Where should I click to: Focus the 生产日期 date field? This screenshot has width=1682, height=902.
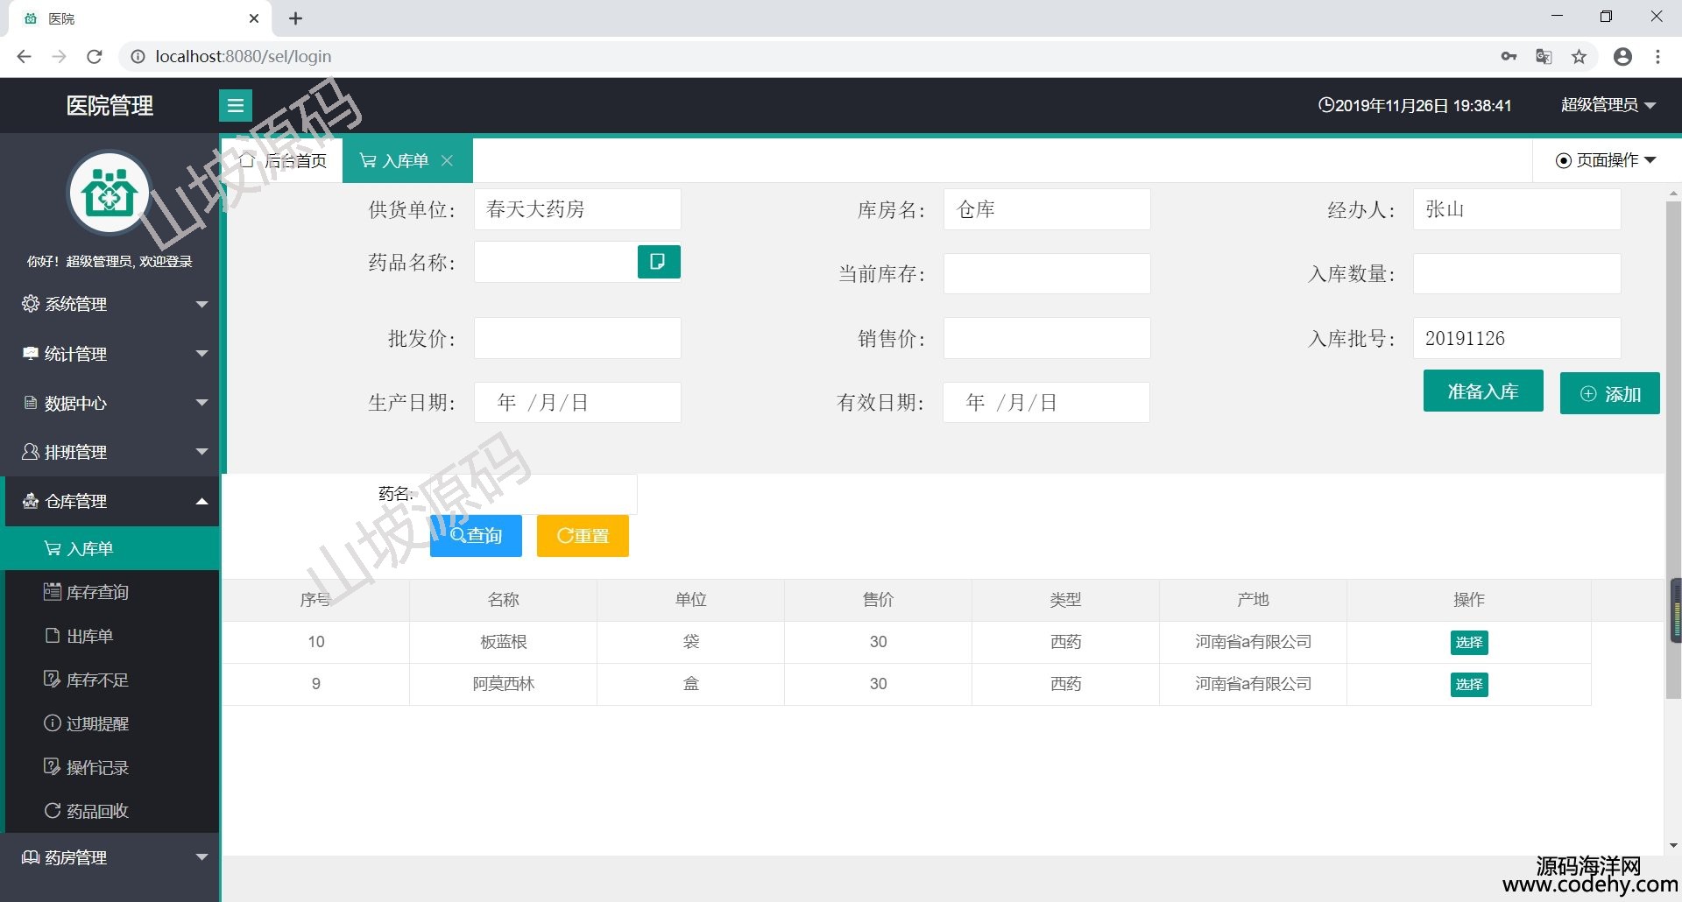tap(577, 403)
